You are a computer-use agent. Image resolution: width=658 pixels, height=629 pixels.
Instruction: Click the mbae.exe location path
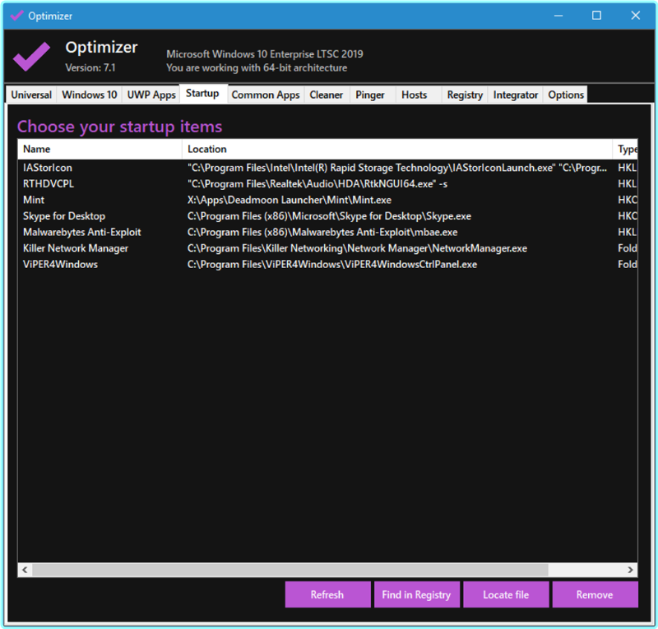point(322,232)
